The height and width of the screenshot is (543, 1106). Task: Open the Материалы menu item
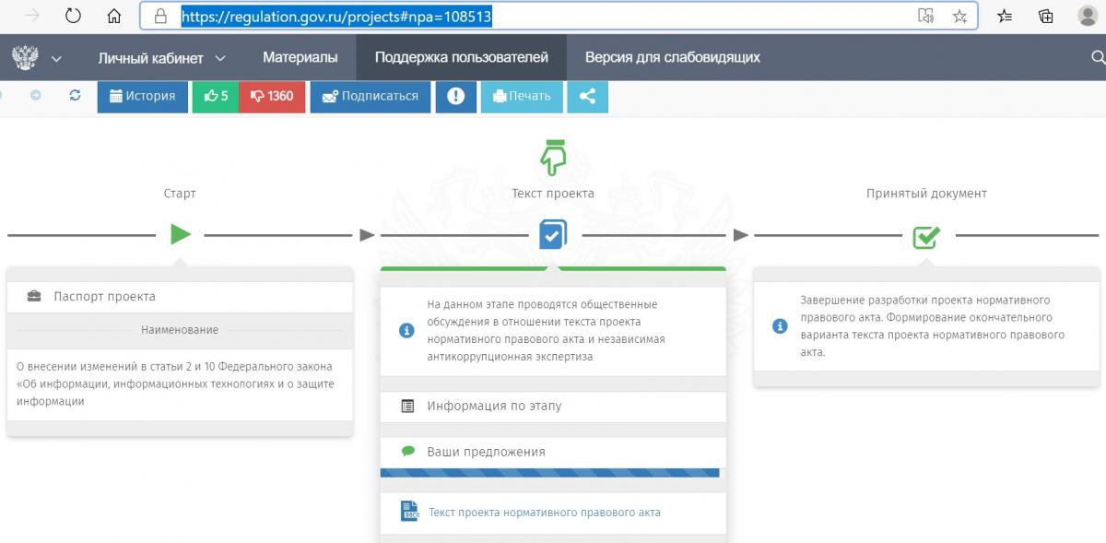click(x=300, y=57)
